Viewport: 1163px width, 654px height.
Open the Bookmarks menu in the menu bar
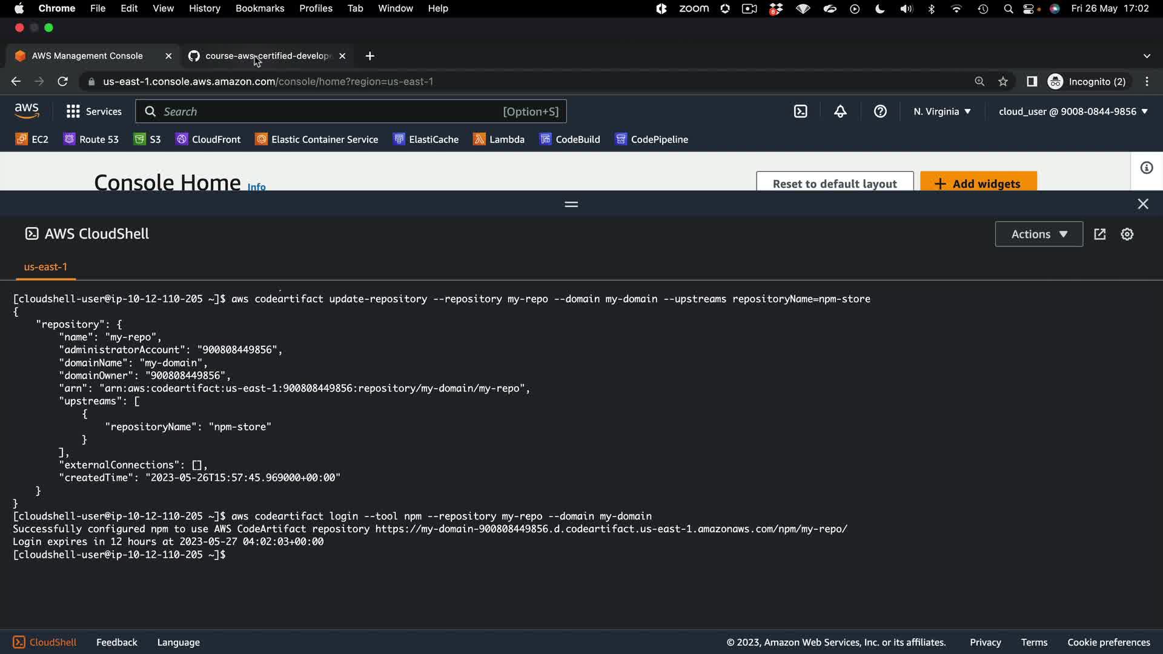click(x=259, y=8)
